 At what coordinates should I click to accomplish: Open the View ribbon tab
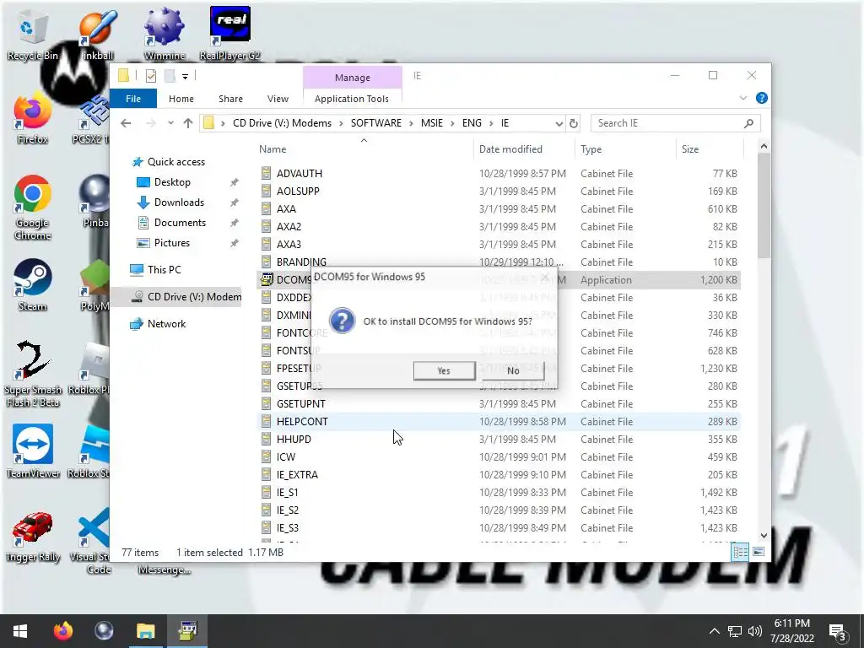point(278,99)
